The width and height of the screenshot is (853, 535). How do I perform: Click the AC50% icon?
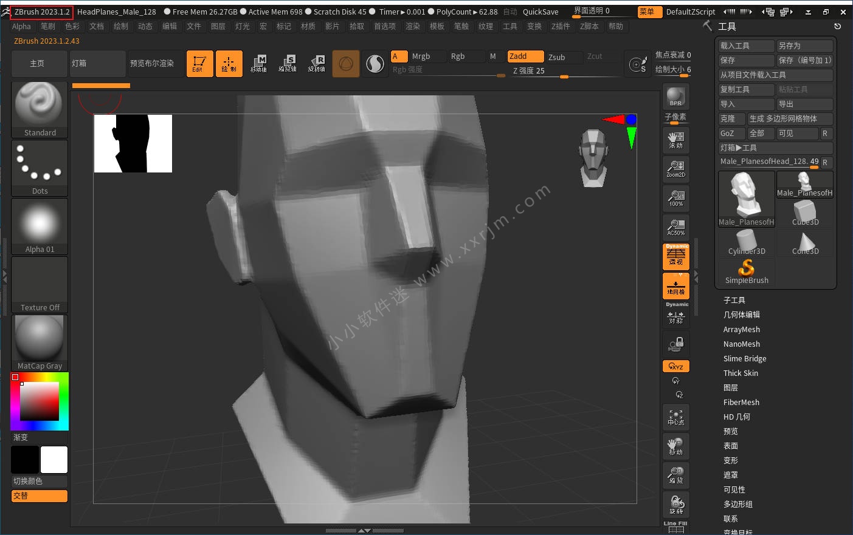click(x=675, y=227)
